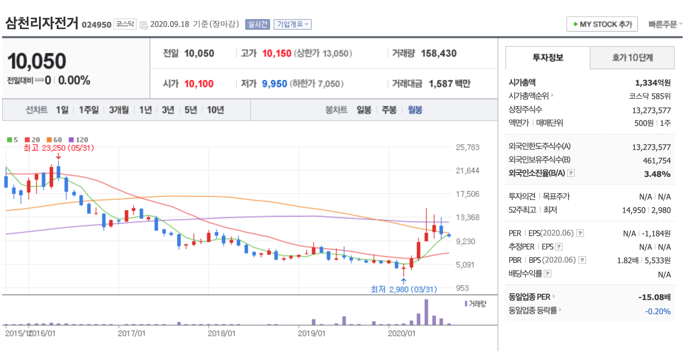This screenshot has width=684, height=351.
Task: Switch to the 투자정보 tab
Action: click(x=548, y=58)
